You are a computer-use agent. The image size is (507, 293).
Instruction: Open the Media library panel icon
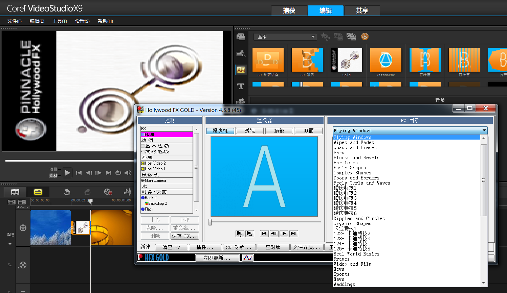click(241, 37)
